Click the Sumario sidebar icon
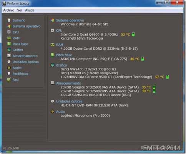The width and height of the screenshot is (186, 154). pos(9,20)
